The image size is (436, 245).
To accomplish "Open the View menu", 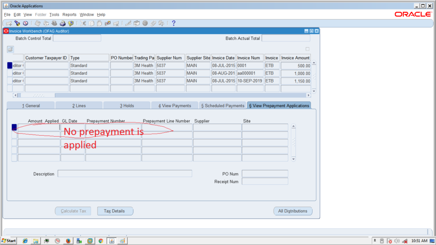I will [x=28, y=14].
